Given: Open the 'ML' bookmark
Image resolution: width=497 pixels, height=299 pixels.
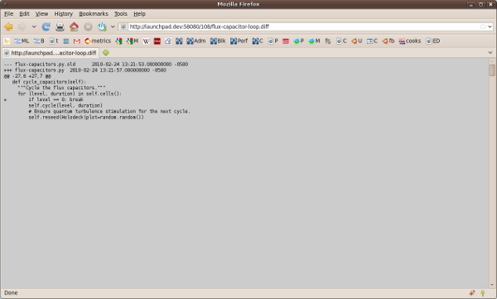Looking at the screenshot, I should 22,41.
